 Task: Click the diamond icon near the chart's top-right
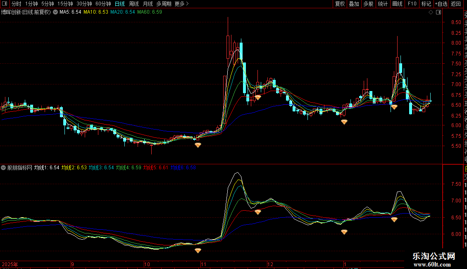click(431, 12)
